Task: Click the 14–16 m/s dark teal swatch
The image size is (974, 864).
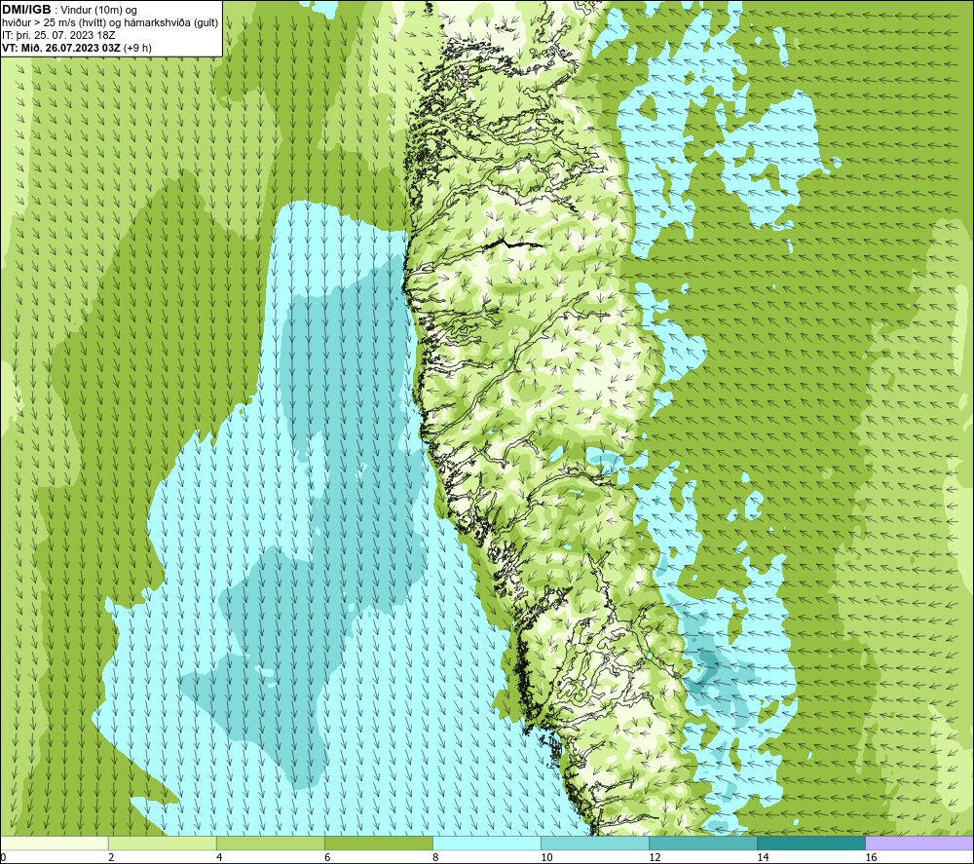Action: (x=810, y=843)
